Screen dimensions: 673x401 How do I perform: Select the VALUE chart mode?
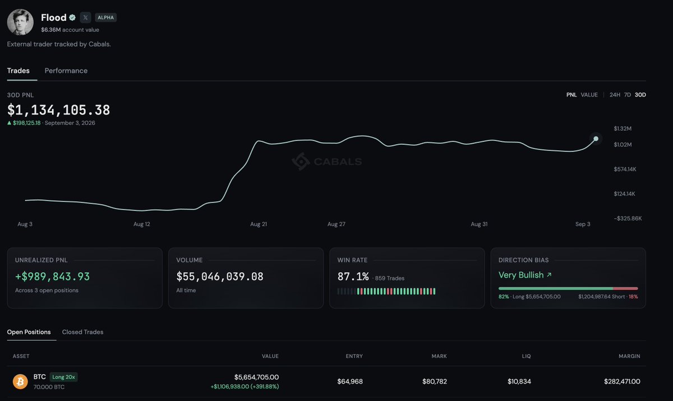[589, 95]
